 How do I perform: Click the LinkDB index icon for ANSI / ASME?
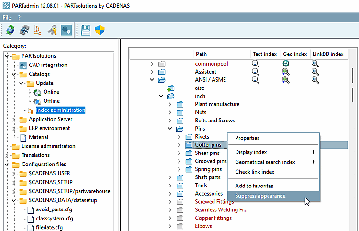315,80
